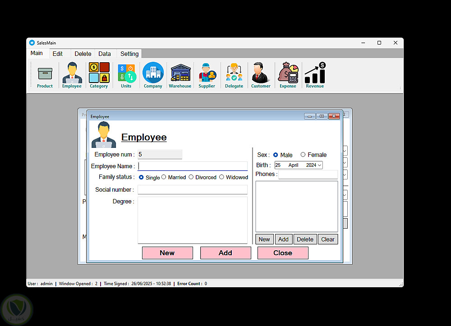The width and height of the screenshot is (451, 326).
Task: Switch to the Edit tab
Action: click(x=58, y=54)
